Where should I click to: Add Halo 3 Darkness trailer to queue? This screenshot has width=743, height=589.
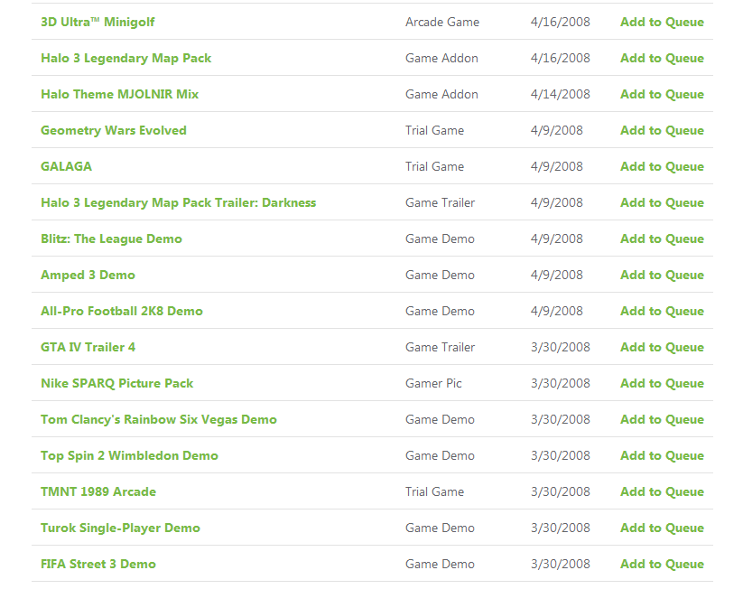pyautogui.click(x=662, y=203)
